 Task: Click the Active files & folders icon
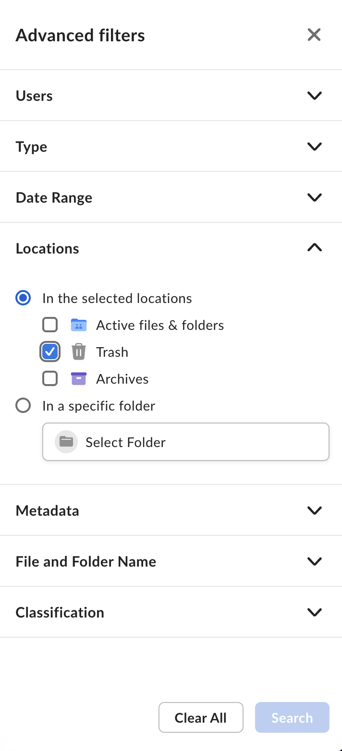(78, 325)
